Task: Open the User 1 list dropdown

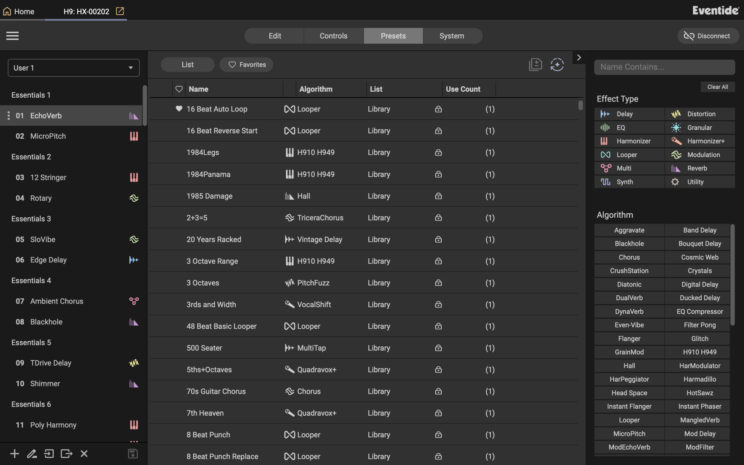Action: coord(74,68)
